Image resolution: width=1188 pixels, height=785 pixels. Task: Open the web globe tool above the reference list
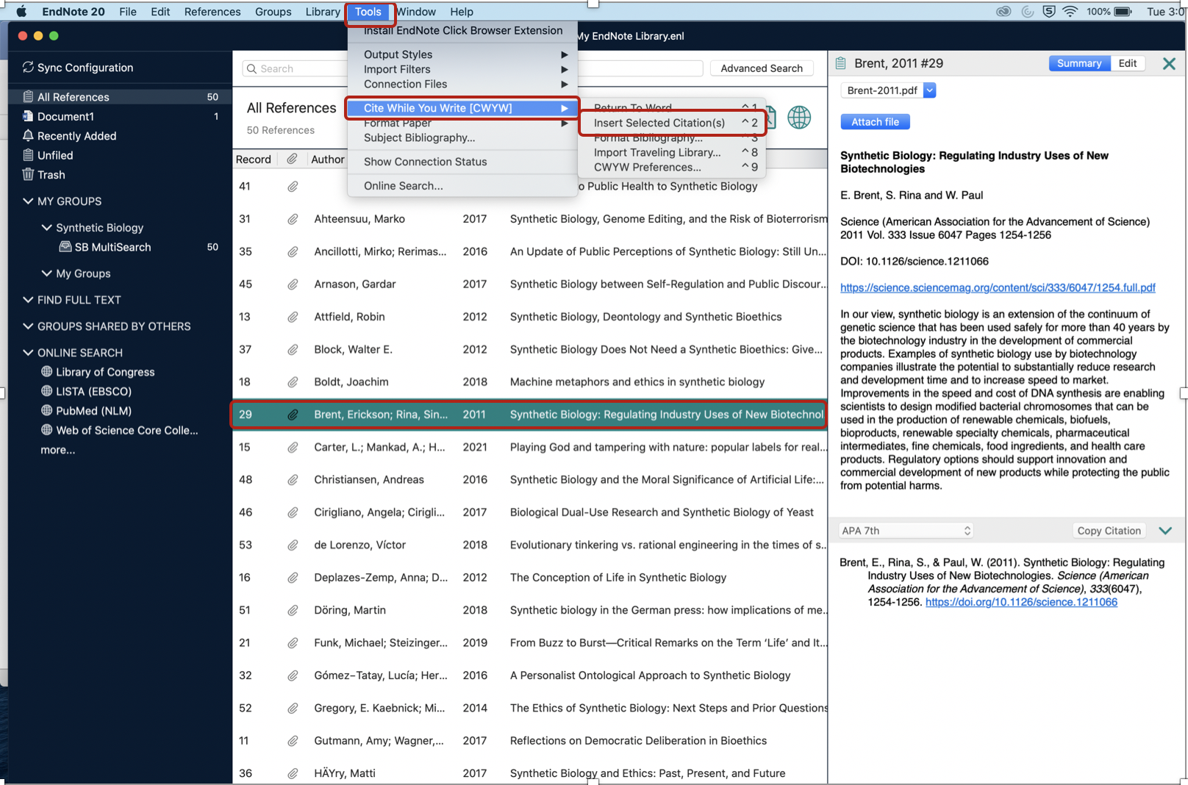point(800,117)
